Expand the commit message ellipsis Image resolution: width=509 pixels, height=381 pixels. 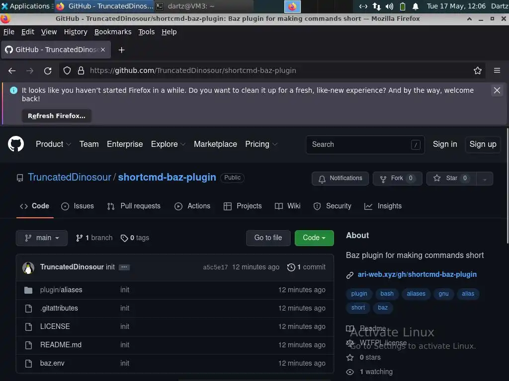124,267
